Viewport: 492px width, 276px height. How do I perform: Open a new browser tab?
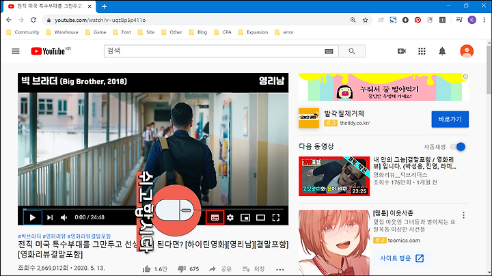[x=104, y=6]
